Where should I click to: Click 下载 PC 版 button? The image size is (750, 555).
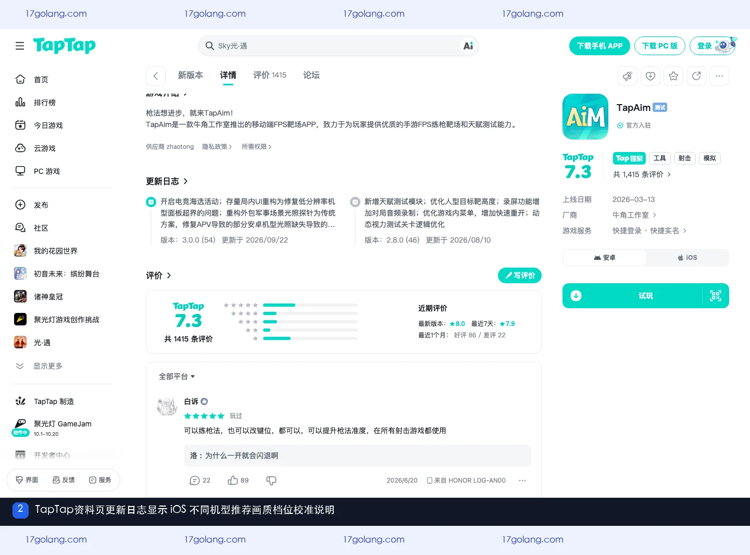659,46
